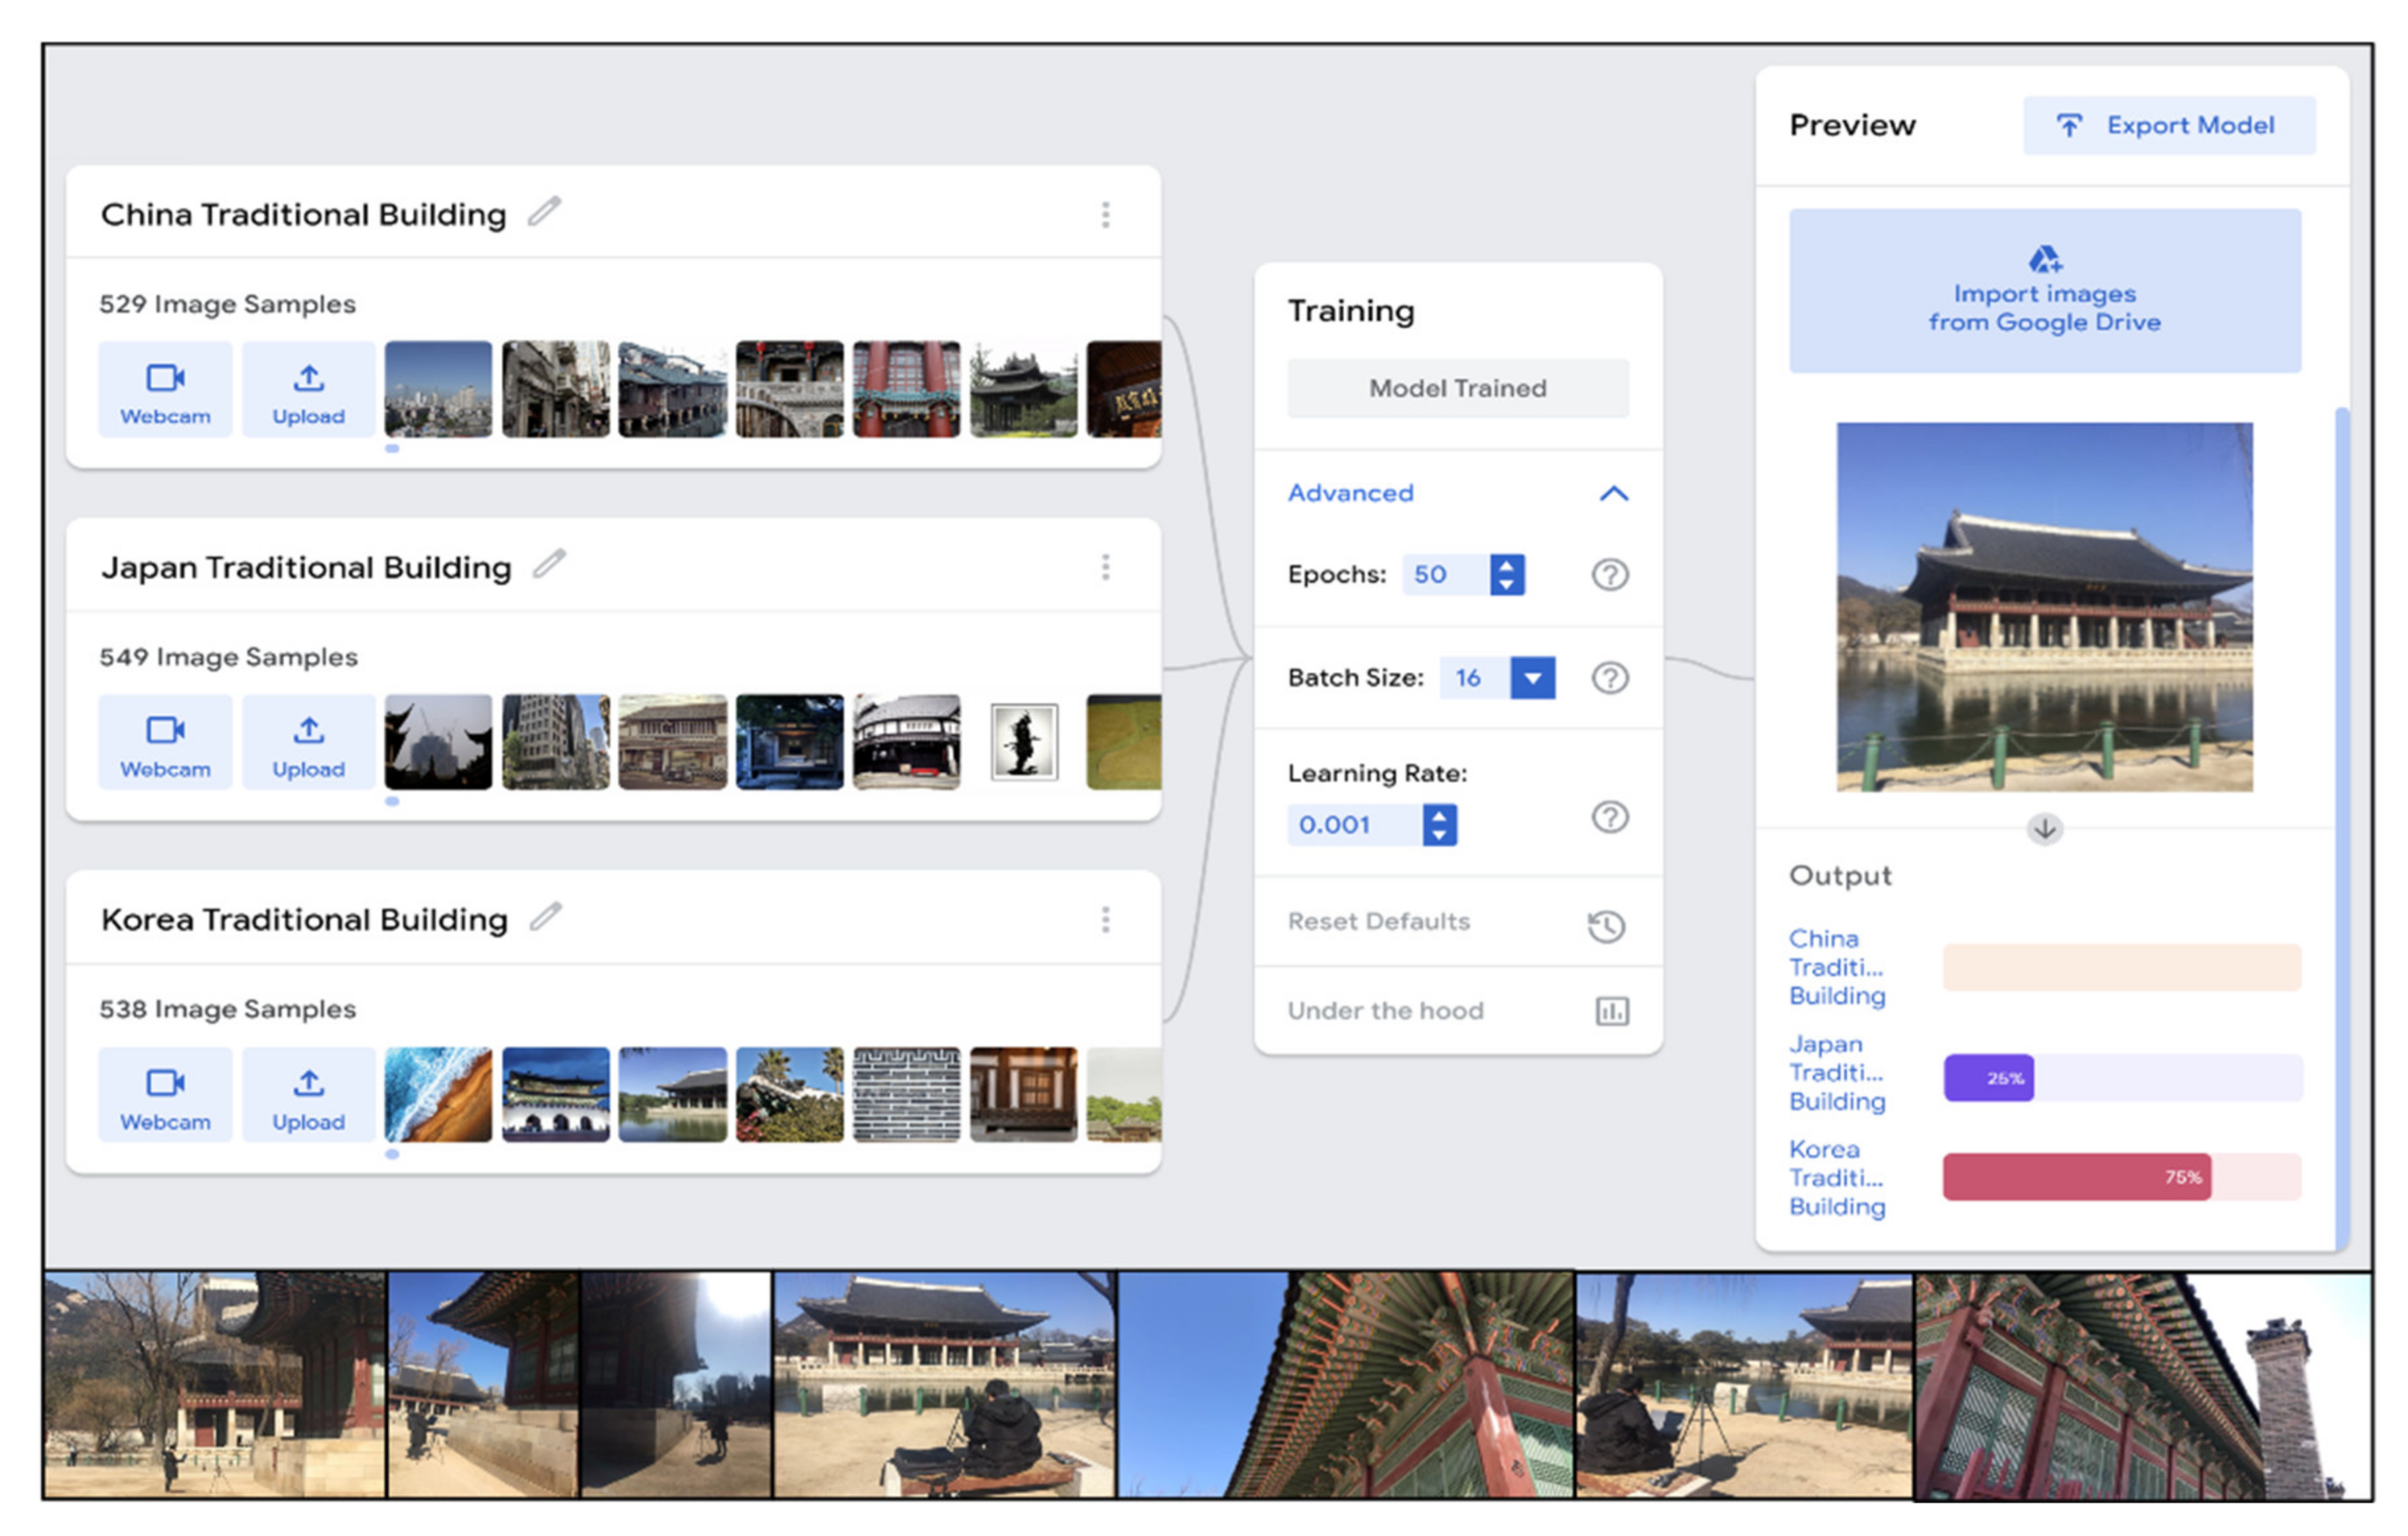Select the first Korea class sample thumbnail
This screenshot has height=1536, width=2408.
coord(438,1094)
